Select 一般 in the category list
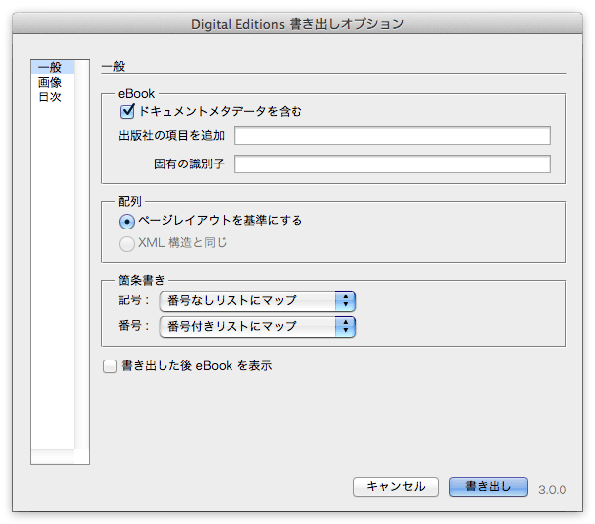This screenshot has height=524, width=595. (x=52, y=67)
